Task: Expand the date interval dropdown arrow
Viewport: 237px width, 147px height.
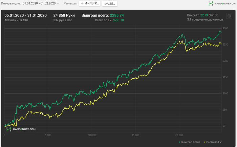Action: coord(58,3)
